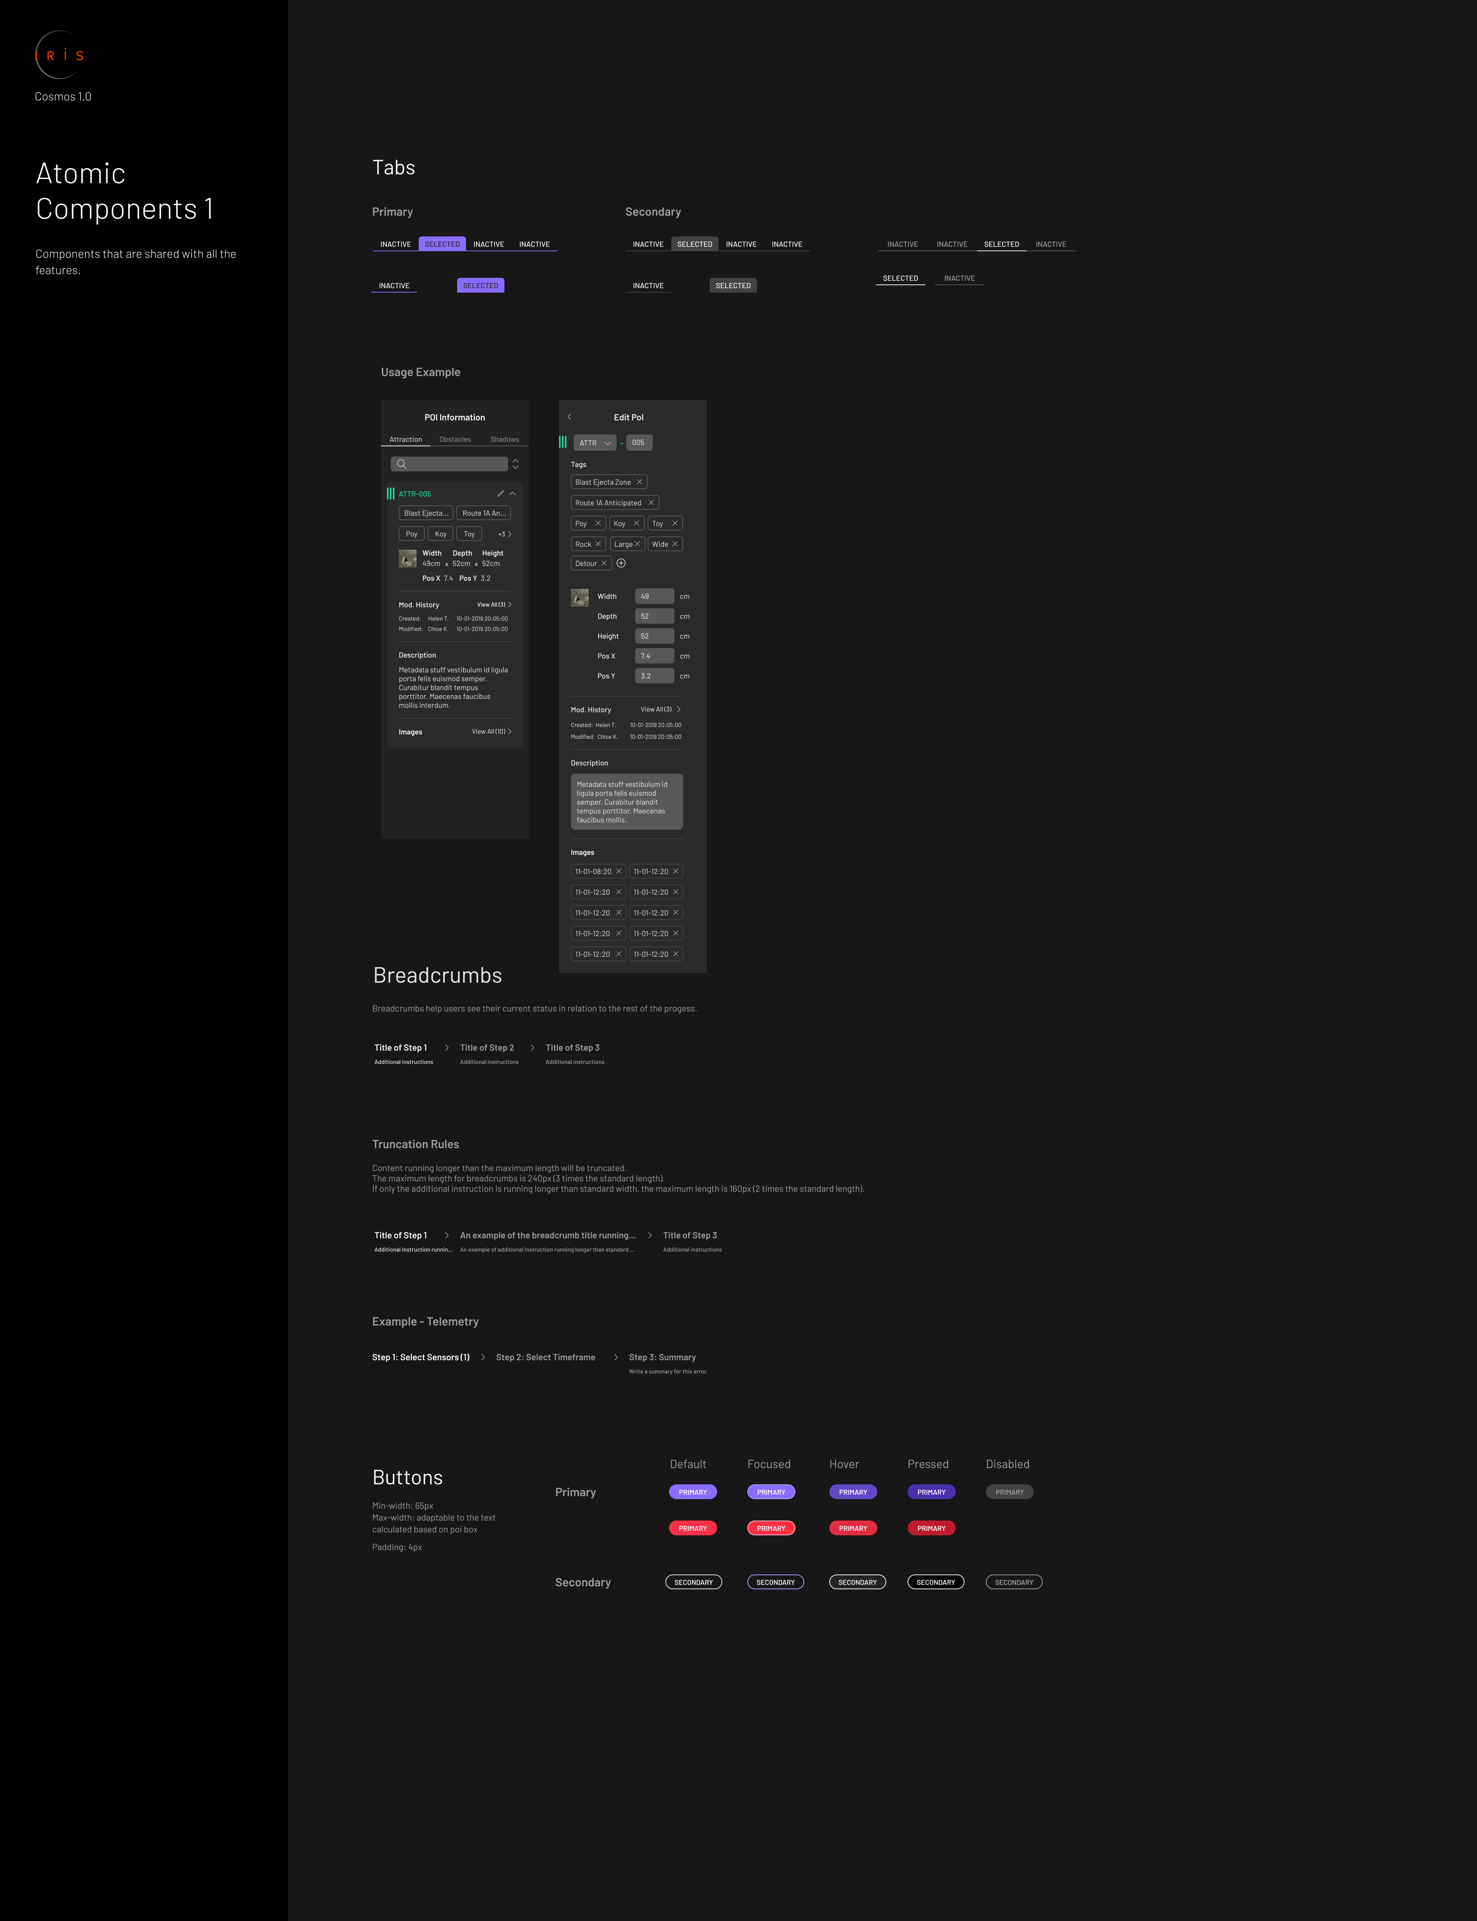Image resolution: width=1477 pixels, height=1921 pixels.
Task: Click the add tag plus icon
Action: pyautogui.click(x=621, y=563)
